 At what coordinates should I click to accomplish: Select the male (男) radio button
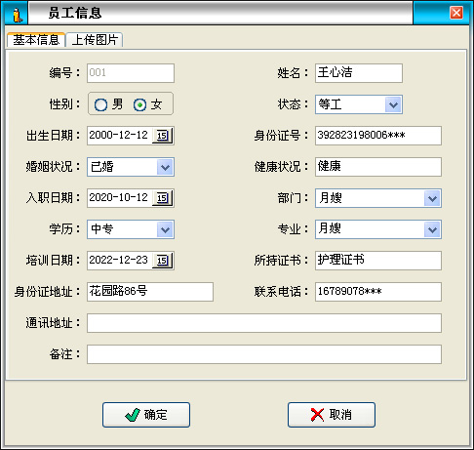100,104
